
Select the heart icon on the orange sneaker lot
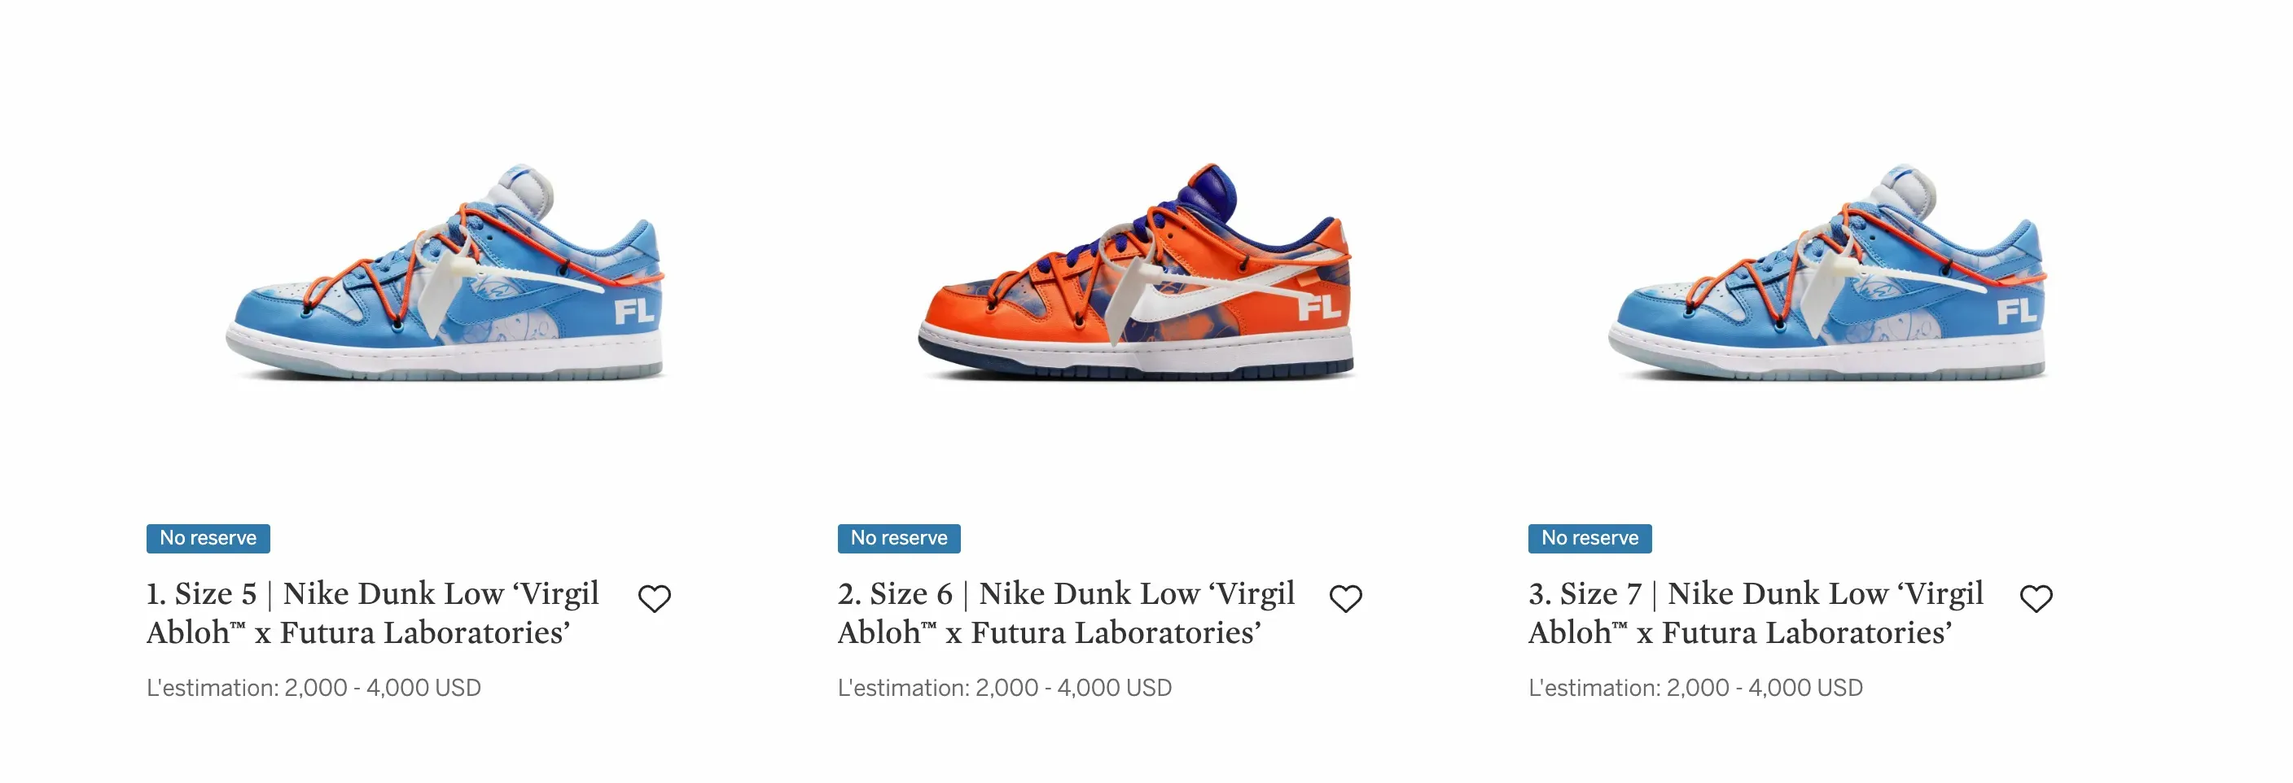tap(1347, 597)
